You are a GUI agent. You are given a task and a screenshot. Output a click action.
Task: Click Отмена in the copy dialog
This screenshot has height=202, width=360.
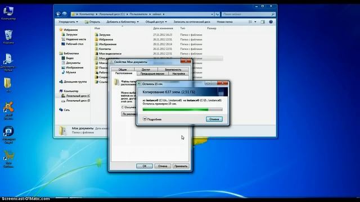(214, 119)
